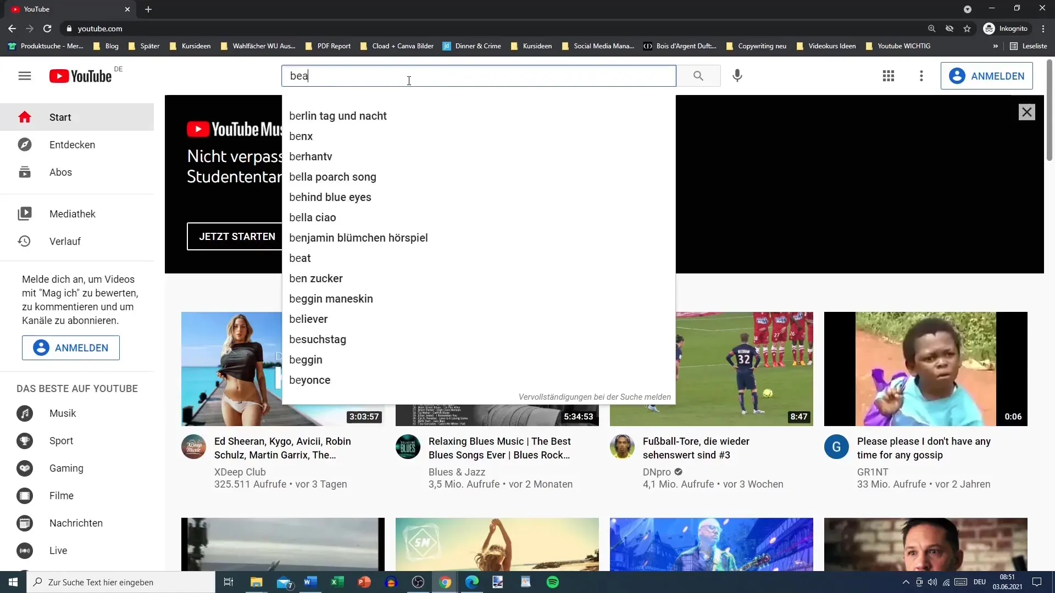Choose suggestion benx
The width and height of the screenshot is (1055, 593).
(x=479, y=136)
